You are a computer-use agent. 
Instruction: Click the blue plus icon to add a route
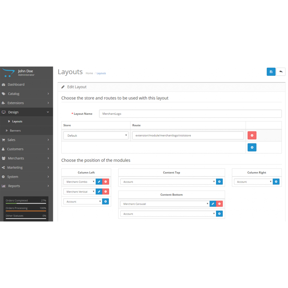point(252,147)
